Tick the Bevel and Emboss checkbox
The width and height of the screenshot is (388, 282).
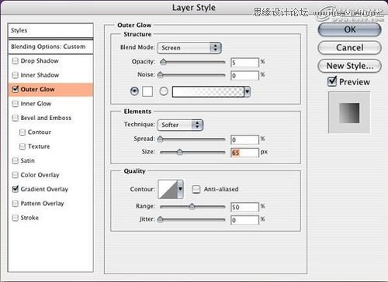[16, 118]
